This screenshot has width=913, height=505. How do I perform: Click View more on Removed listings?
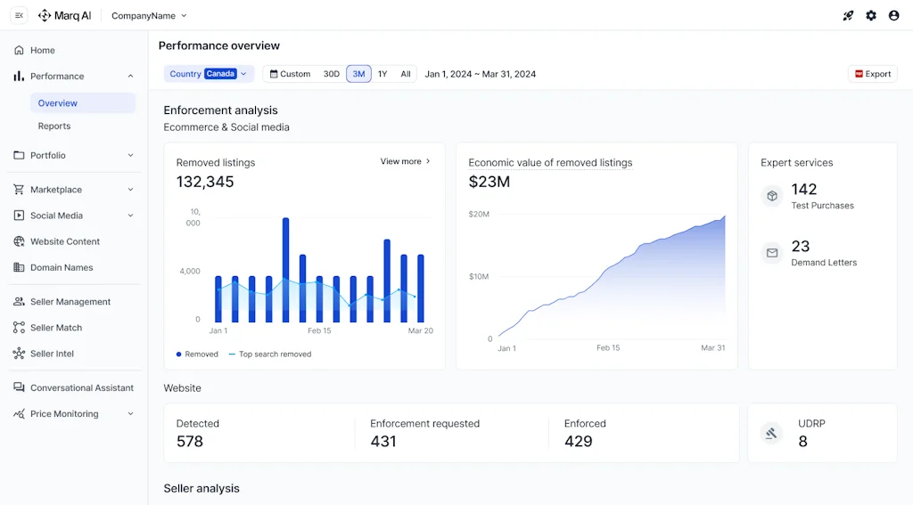[405, 161]
